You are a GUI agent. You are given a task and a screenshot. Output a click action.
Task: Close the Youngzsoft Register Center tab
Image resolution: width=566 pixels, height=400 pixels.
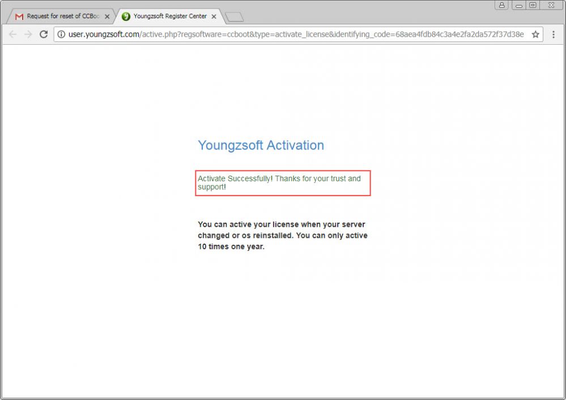[x=214, y=16]
